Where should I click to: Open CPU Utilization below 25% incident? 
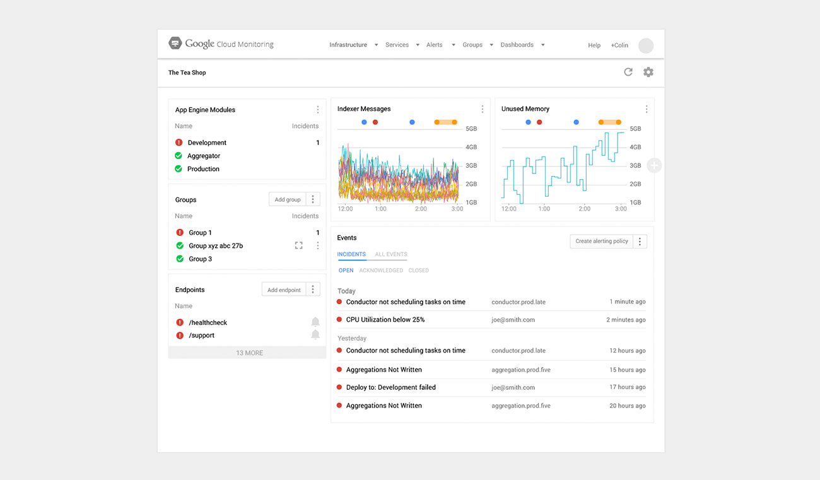385,320
